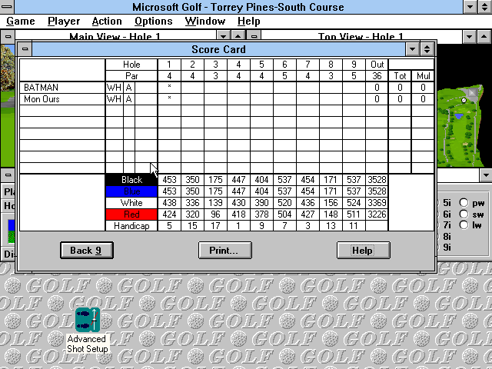Choose the 7i club label
This screenshot has width=492, height=369.
tap(447, 225)
